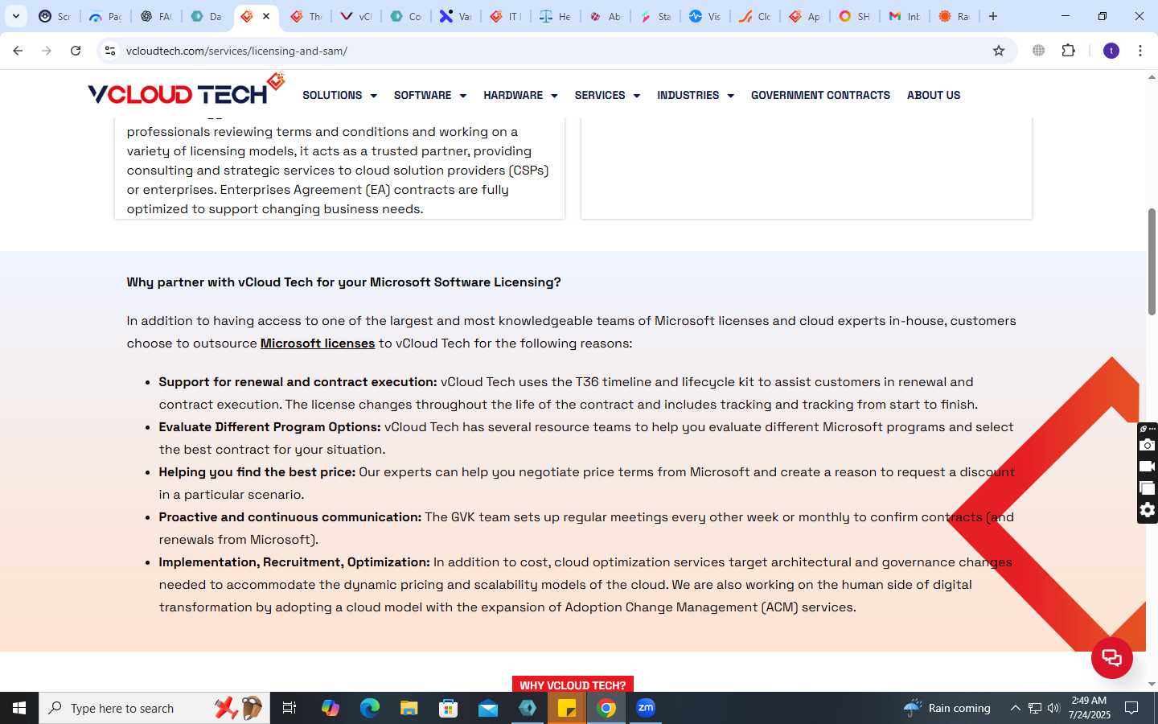Switch to the 'vCl' browser tab

(355, 16)
